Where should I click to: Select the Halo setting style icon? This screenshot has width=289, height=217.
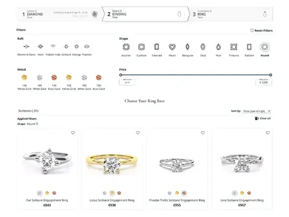pyautogui.click(x=40, y=47)
